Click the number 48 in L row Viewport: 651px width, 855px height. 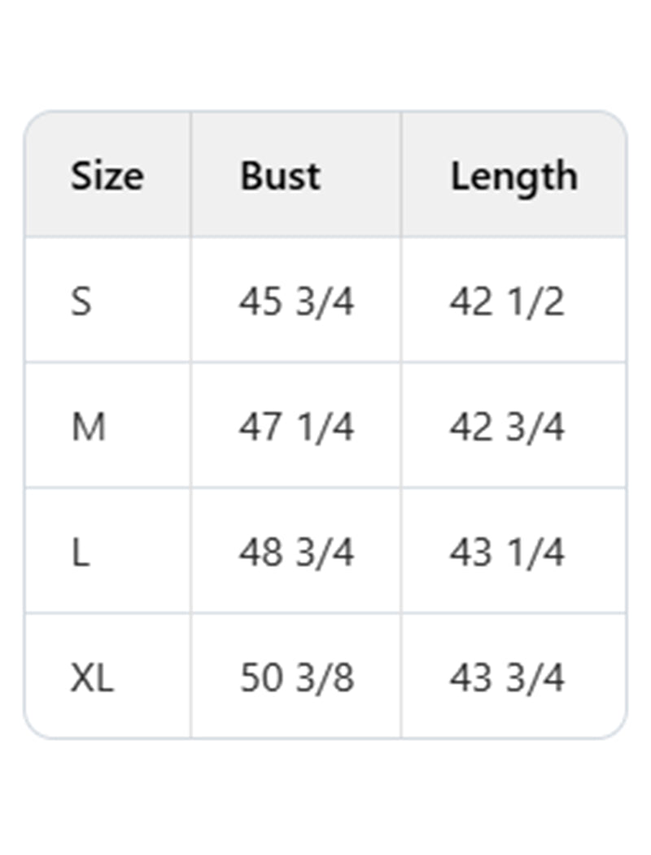coord(260,553)
